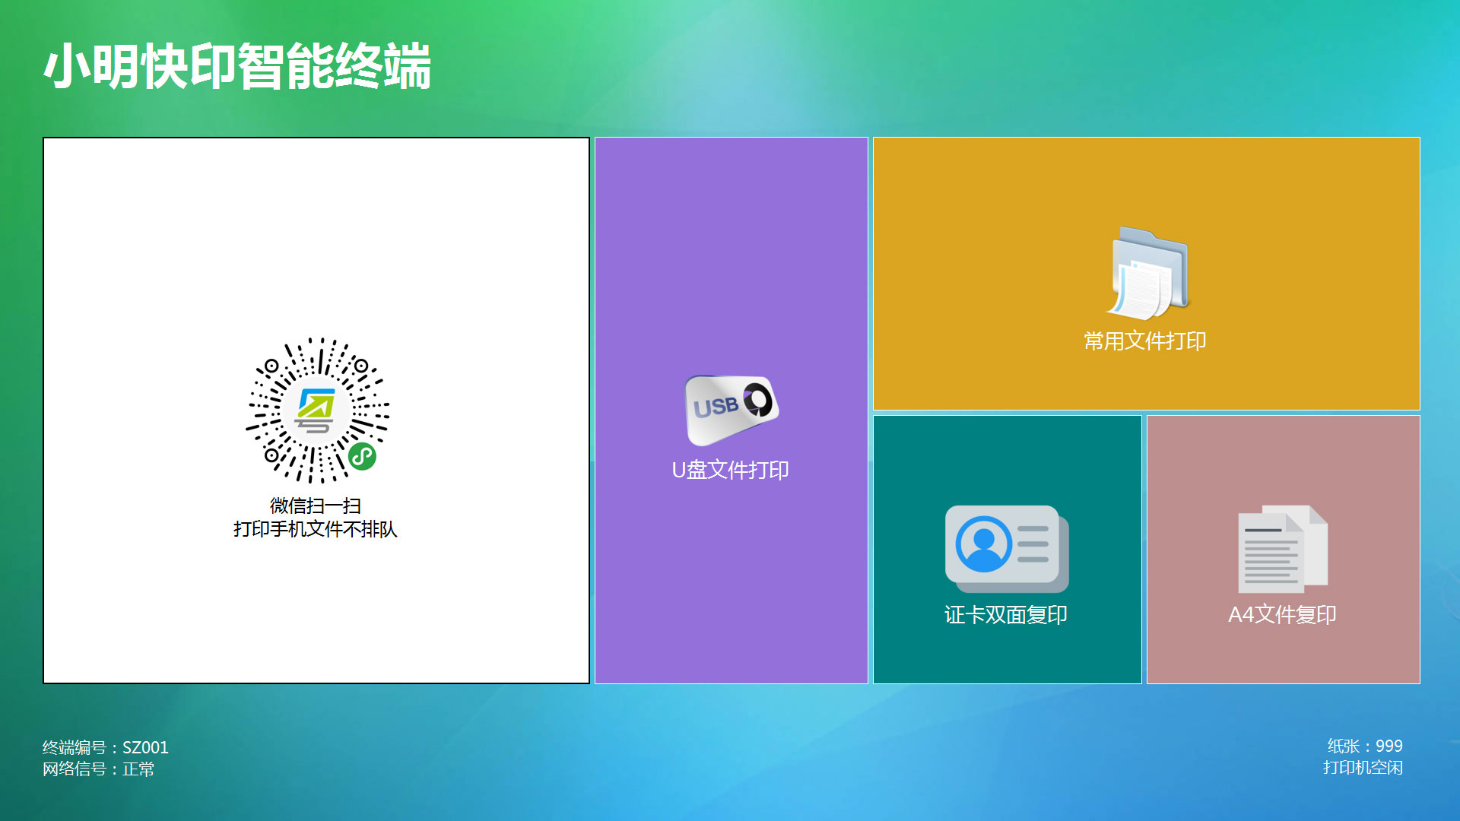Screen dimensions: 1460x821
Task: Click the 微信扫一扫 caption
Action: (x=316, y=506)
